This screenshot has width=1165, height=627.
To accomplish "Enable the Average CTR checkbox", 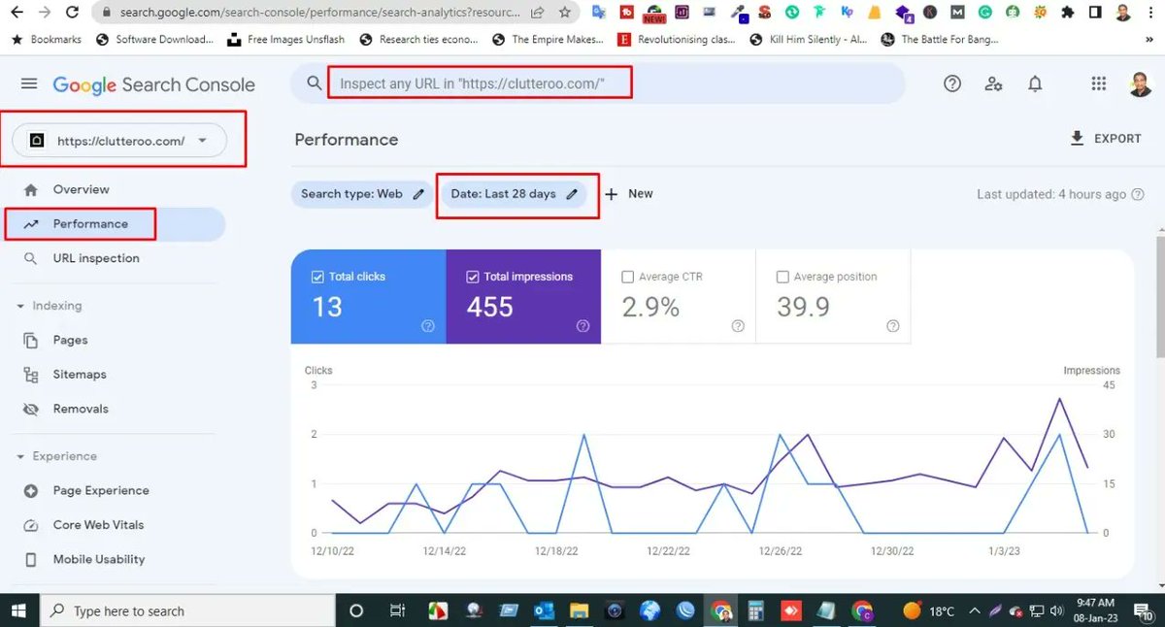I will tap(627, 277).
